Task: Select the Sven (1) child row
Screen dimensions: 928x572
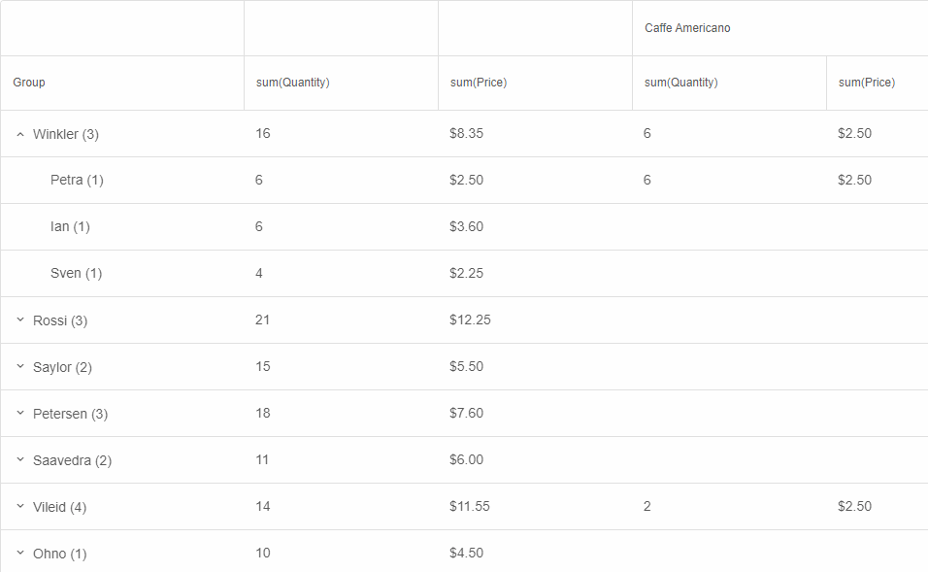Action: pyautogui.click(x=76, y=273)
